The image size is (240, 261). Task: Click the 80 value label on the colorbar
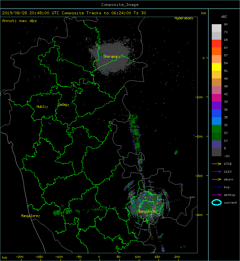point(226,24)
